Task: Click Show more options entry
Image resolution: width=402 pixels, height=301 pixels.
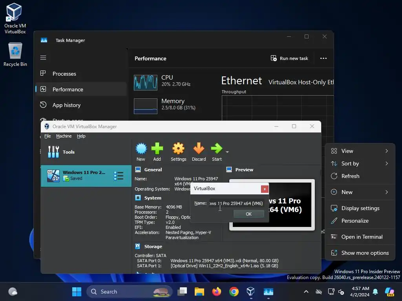Action: (360, 253)
